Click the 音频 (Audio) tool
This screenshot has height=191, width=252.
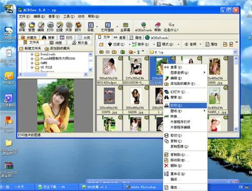pos(191,44)
